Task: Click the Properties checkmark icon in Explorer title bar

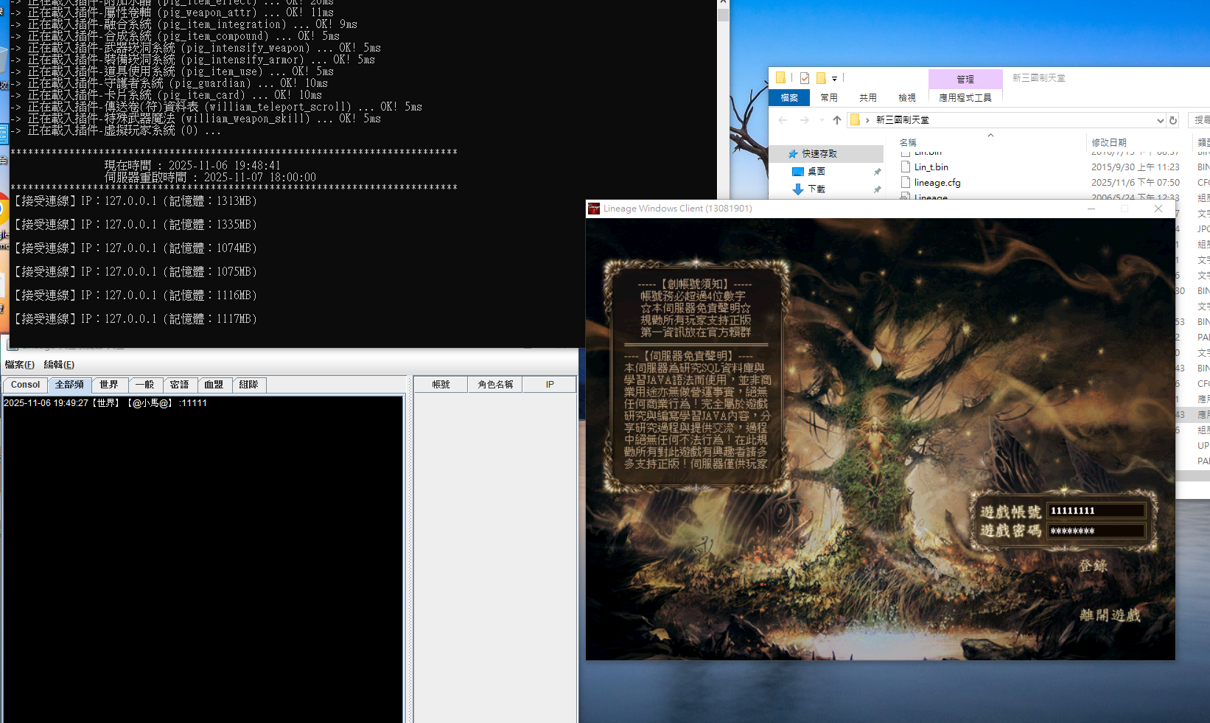Action: point(805,77)
